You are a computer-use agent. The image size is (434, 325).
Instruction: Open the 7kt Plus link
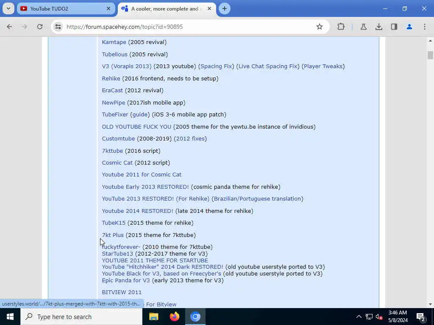[113, 235]
